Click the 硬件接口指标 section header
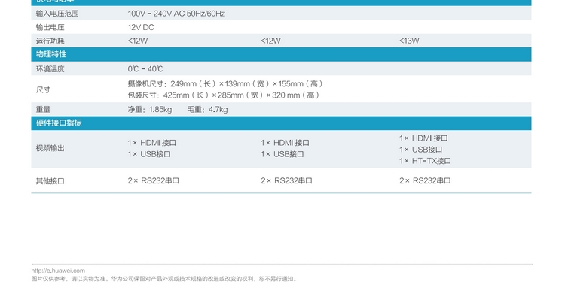This screenshot has width=565, height=306. pos(59,123)
